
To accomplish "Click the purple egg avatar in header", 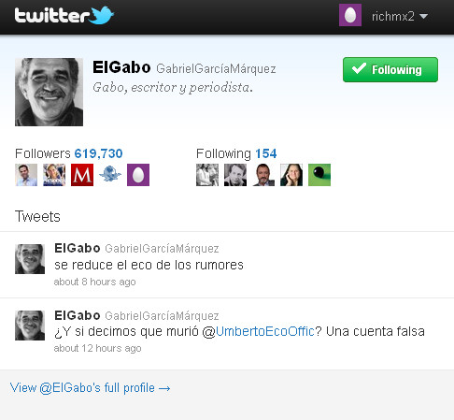I will pyautogui.click(x=350, y=15).
